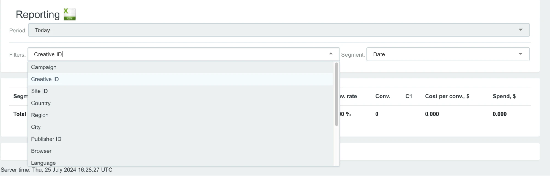
Task: Click the Period field showing Today
Action: [x=279, y=30]
